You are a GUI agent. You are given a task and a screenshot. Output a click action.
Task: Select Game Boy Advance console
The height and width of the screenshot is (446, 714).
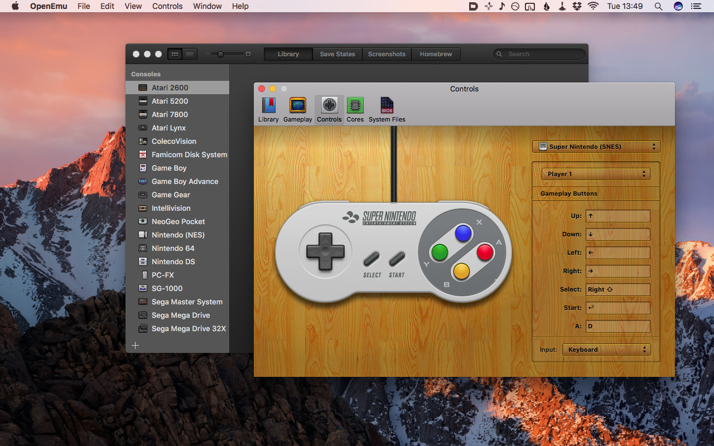click(177, 181)
